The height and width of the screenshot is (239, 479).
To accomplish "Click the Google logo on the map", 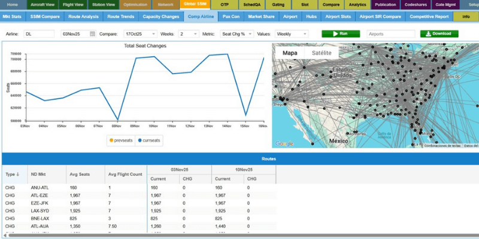I will click(x=284, y=143).
